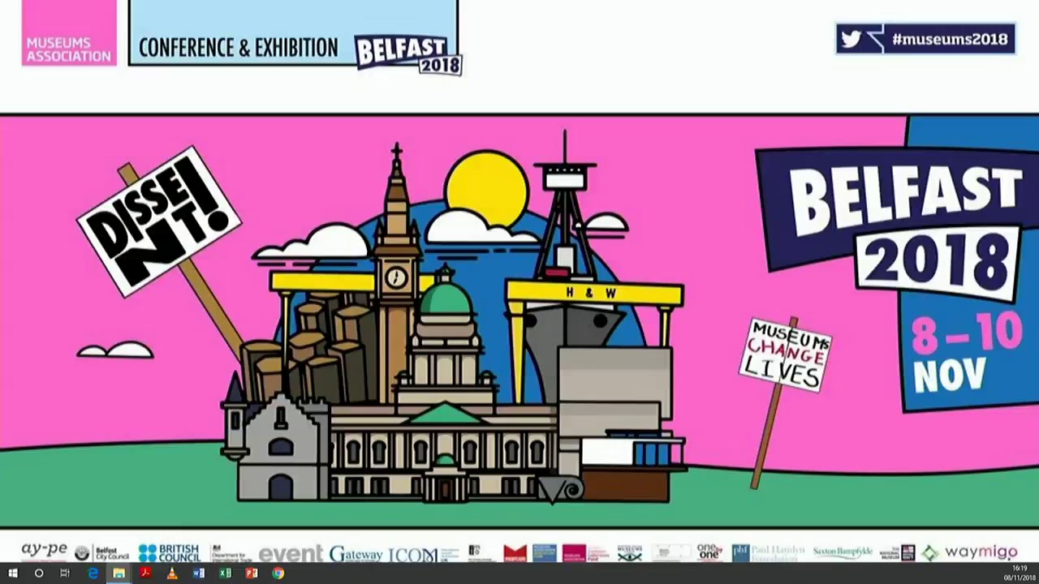Click the DISSENT! placard on the slide
This screenshot has height=584, width=1039.
[x=159, y=221]
